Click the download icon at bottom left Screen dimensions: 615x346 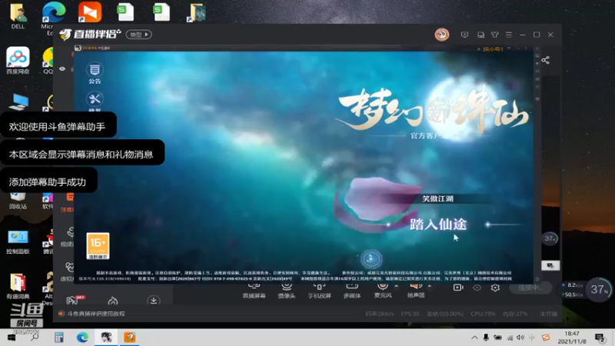point(153,301)
